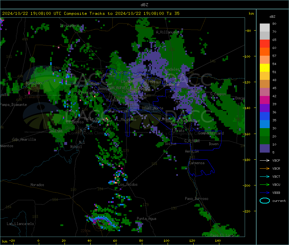This screenshot has width=289, height=245.
Task: Click the Carmensa location label
Action: tap(197, 163)
